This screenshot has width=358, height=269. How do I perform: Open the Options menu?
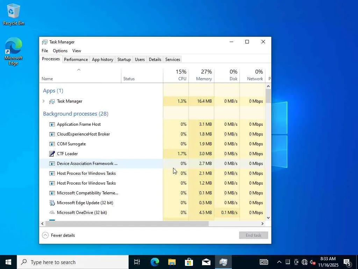(x=60, y=51)
